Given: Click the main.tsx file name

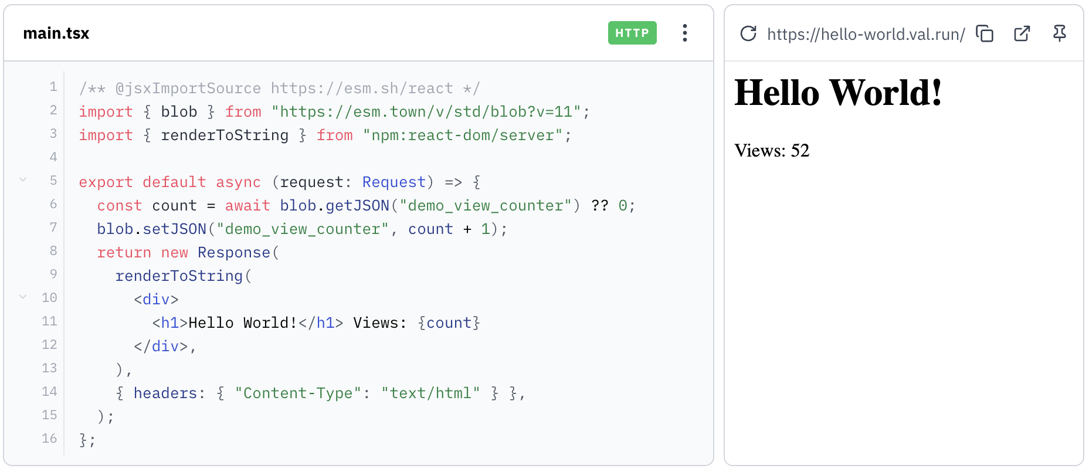Looking at the screenshot, I should [x=56, y=33].
